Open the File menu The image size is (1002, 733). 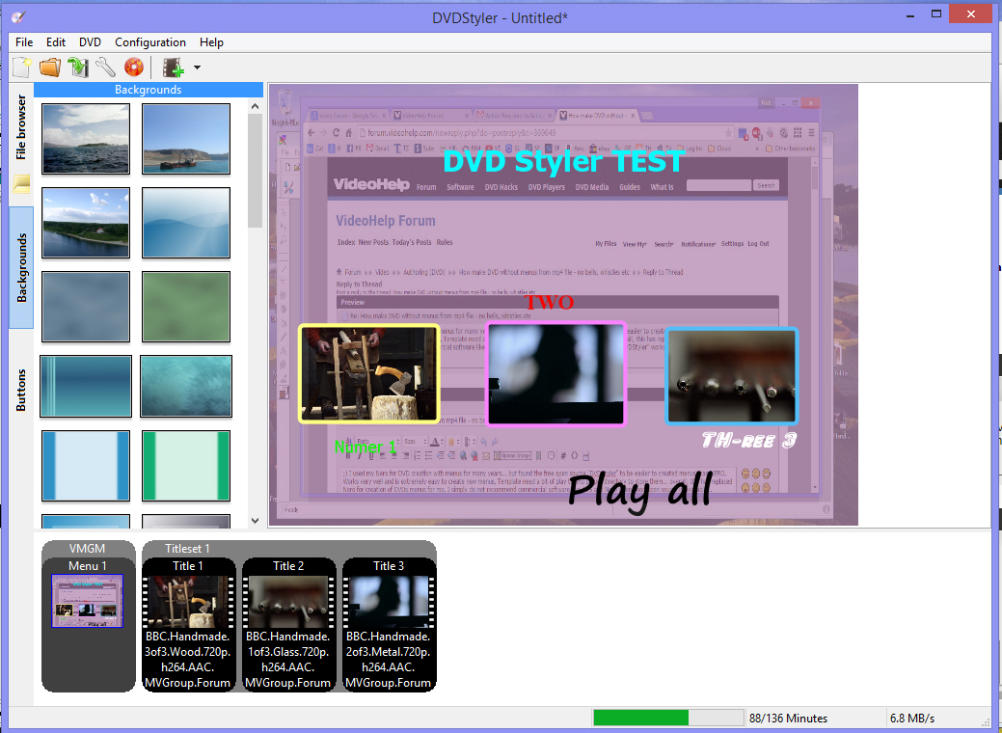(24, 42)
